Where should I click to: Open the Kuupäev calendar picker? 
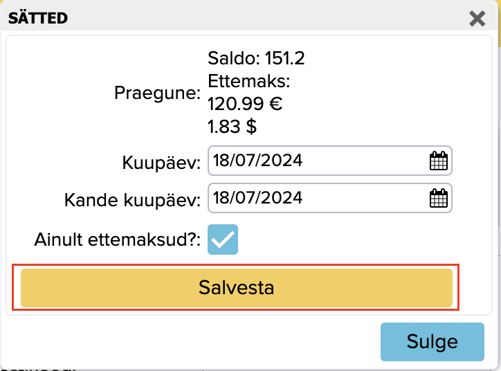coord(439,161)
